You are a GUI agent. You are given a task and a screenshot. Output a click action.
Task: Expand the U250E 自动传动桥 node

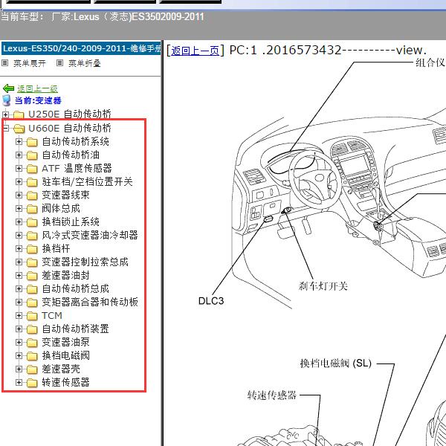tap(5, 114)
